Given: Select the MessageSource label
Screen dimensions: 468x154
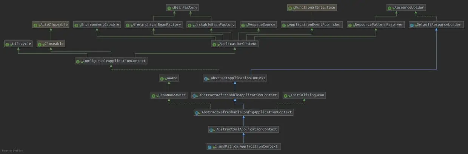Looking at the screenshot, I should pos(261,25).
